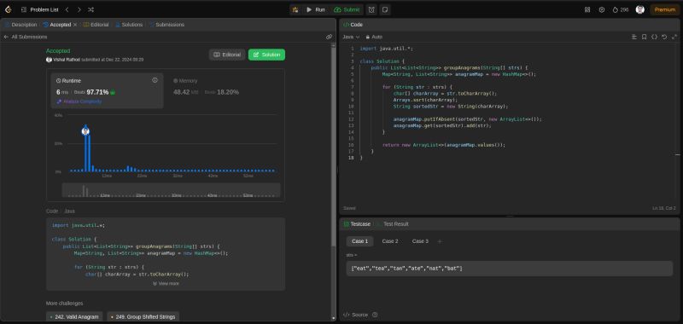This screenshot has height=324, width=683.
Task: Click the 97.71% beats value
Action: (97, 92)
